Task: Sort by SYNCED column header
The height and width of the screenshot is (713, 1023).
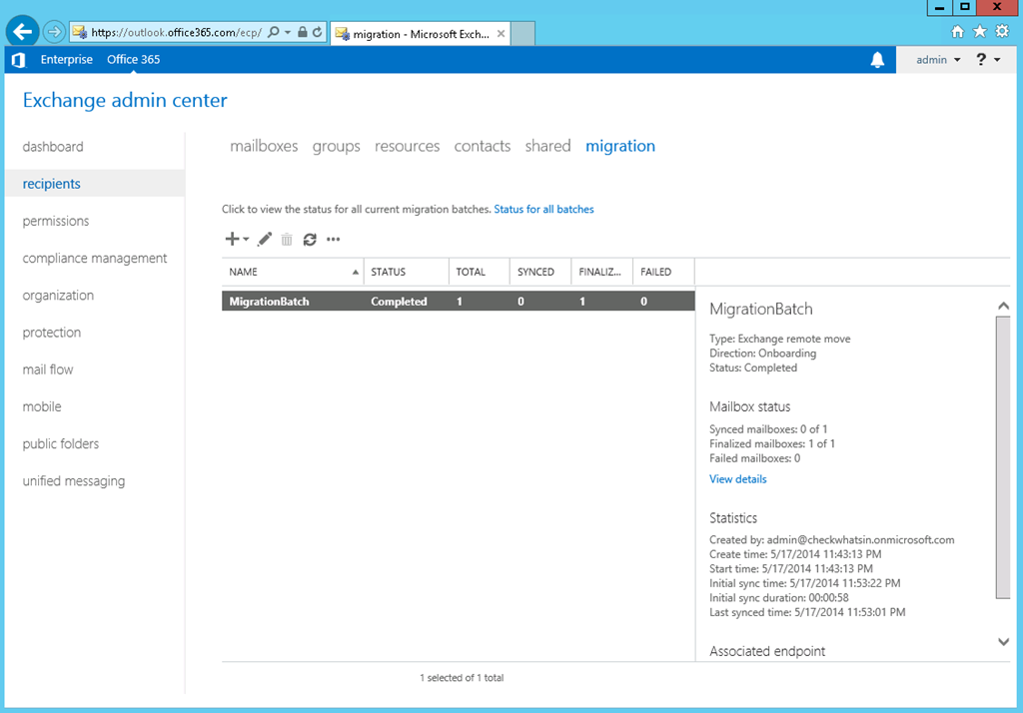Action: coord(540,272)
